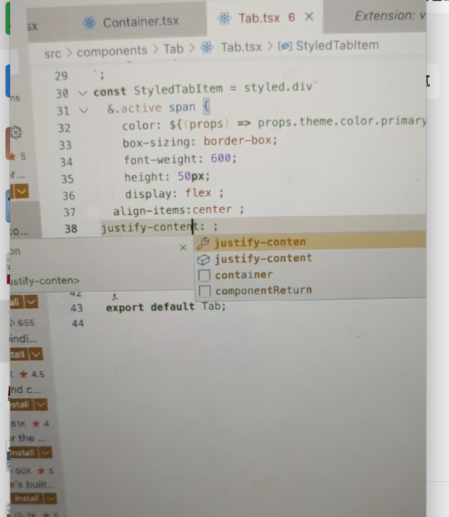Collapse the code fold at line 30

point(82,94)
